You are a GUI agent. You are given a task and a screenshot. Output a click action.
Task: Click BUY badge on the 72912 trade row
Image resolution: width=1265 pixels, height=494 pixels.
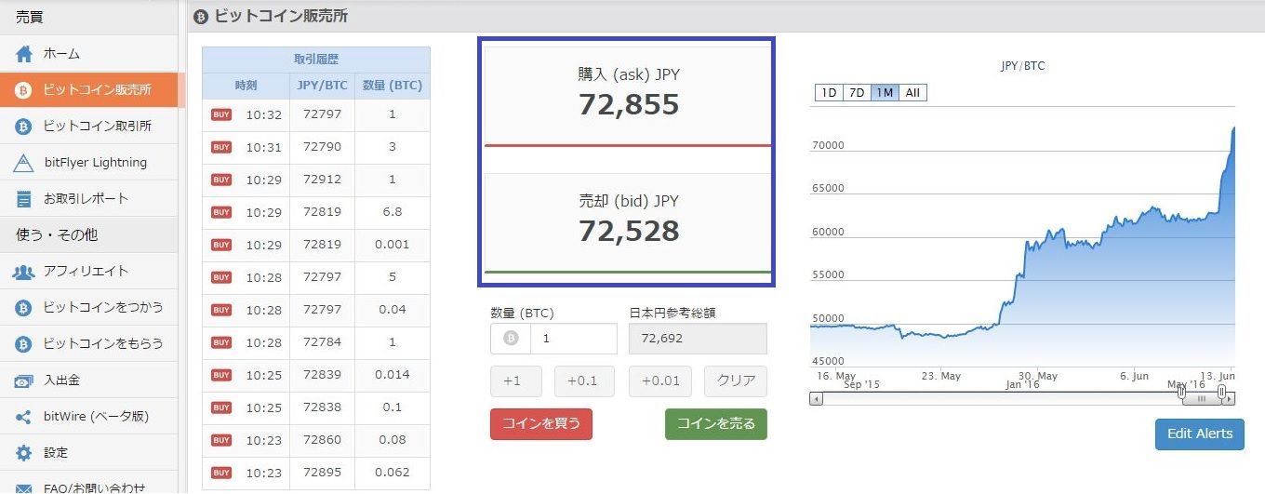click(221, 180)
